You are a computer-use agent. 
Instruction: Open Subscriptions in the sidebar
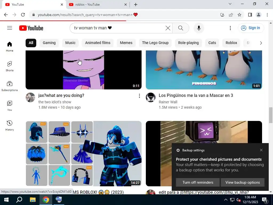coord(10,86)
